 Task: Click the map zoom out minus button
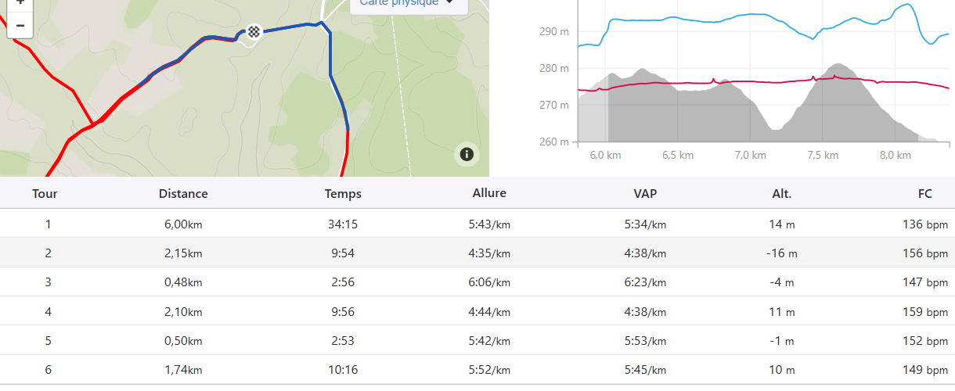pos(20,25)
